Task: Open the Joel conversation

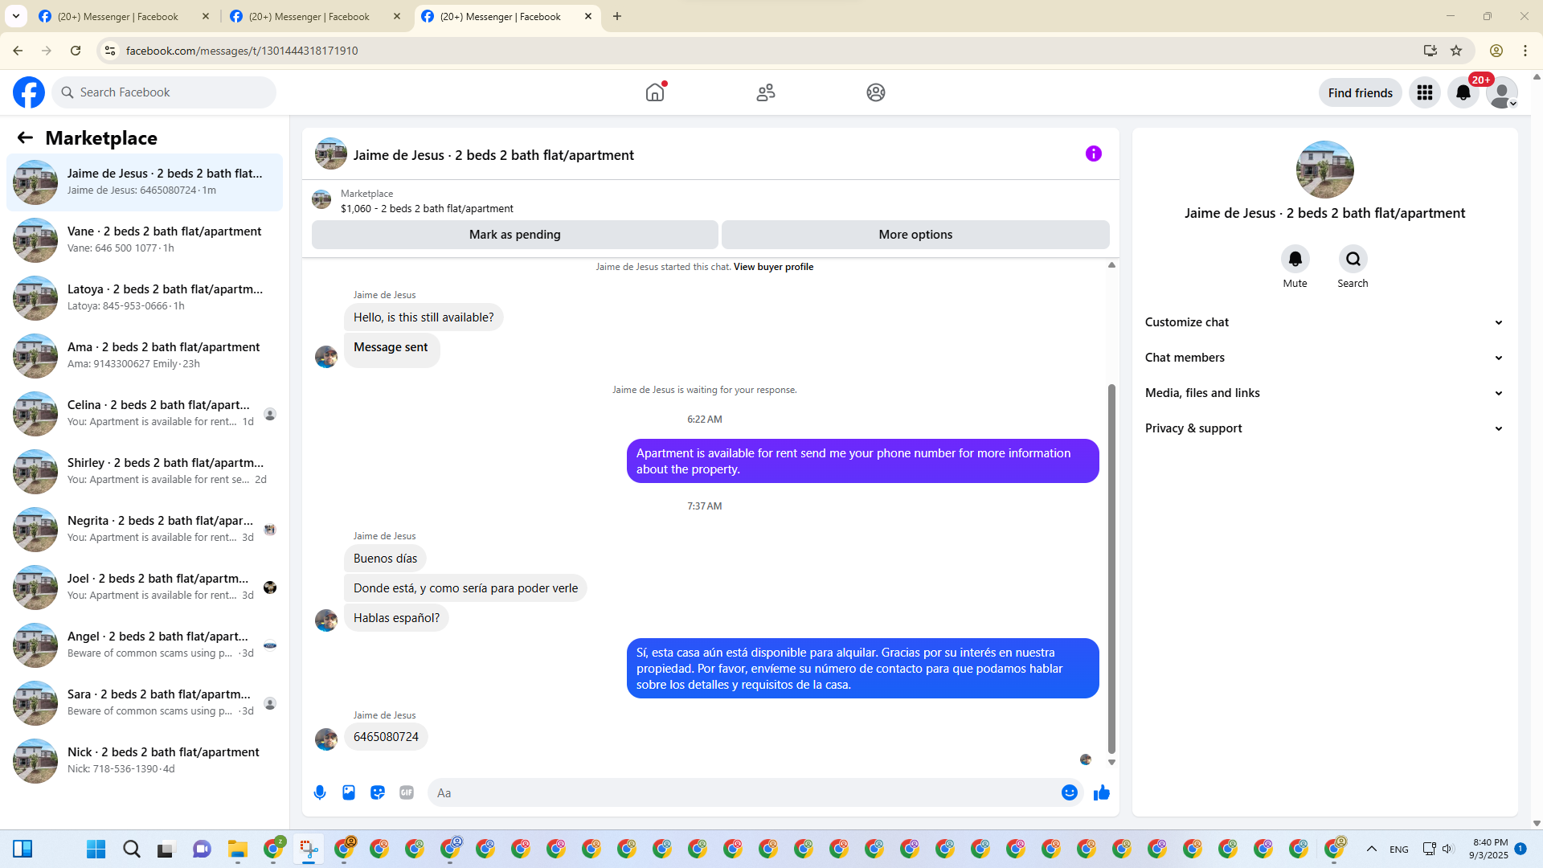Action: pos(145,588)
